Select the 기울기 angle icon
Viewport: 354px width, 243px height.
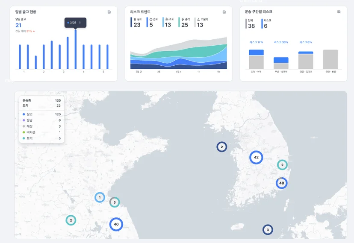point(198,19)
